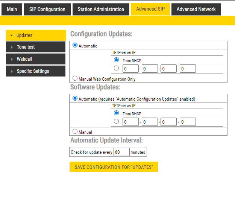Choose Manual Web Configuration Only option

point(75,79)
